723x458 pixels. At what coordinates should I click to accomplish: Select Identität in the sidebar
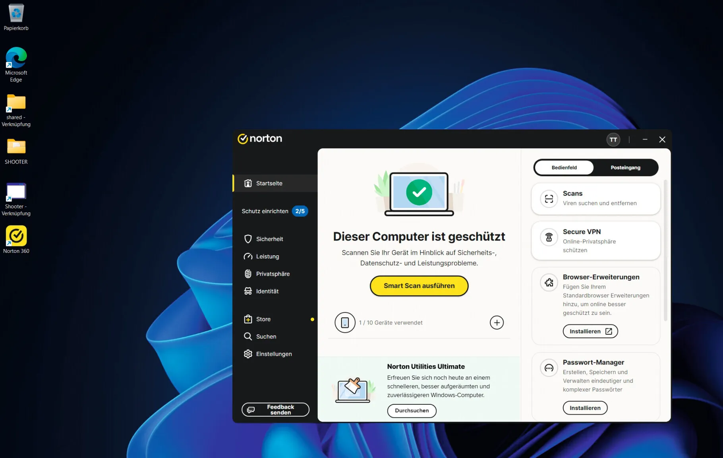pos(267,291)
